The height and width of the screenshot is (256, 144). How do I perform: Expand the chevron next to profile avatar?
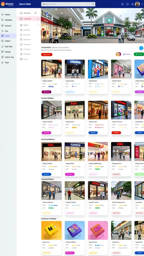(141, 4)
